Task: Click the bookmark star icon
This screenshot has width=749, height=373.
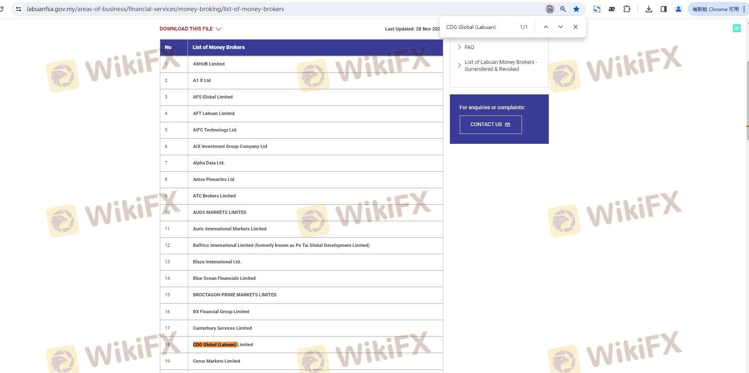Action: 576,9
